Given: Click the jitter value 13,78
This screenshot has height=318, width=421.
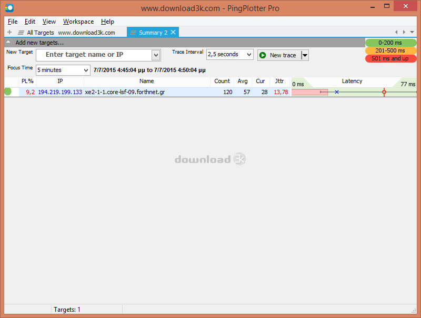Looking at the screenshot, I should point(281,92).
